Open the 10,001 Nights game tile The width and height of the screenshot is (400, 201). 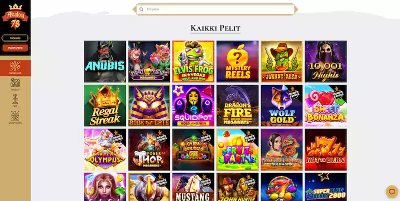[x=326, y=61]
